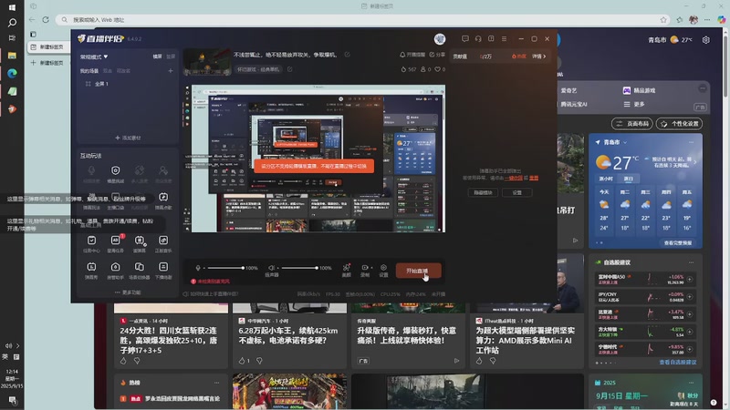Viewport: 730px width, 410px height.
Task: Click the Windows Start button
Action: click(12, 7)
